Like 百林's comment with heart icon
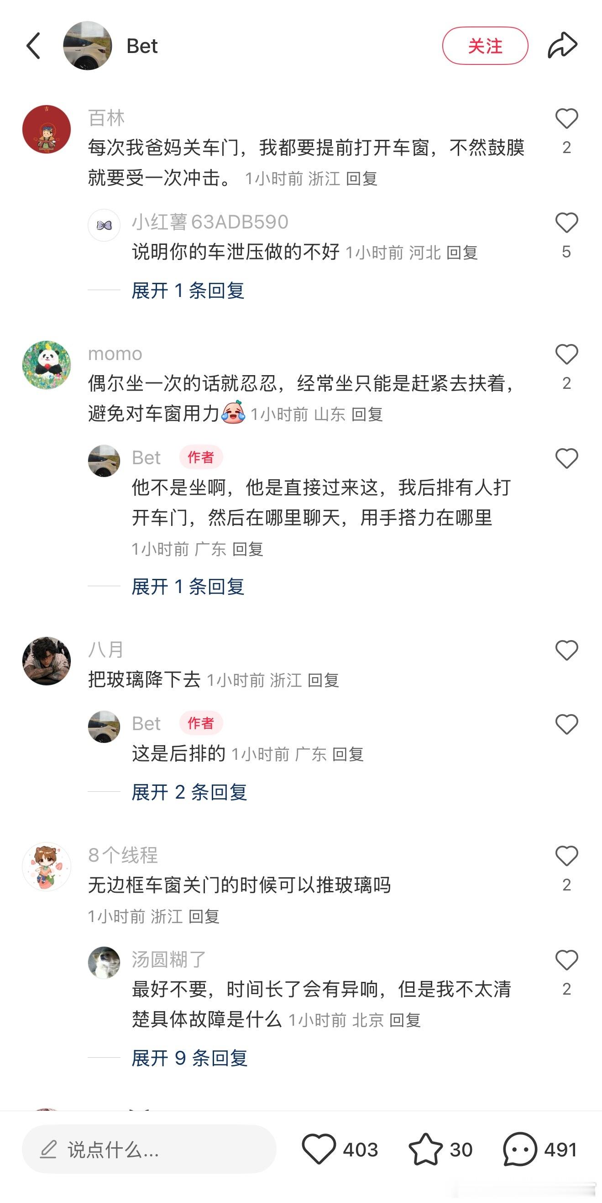 click(566, 118)
